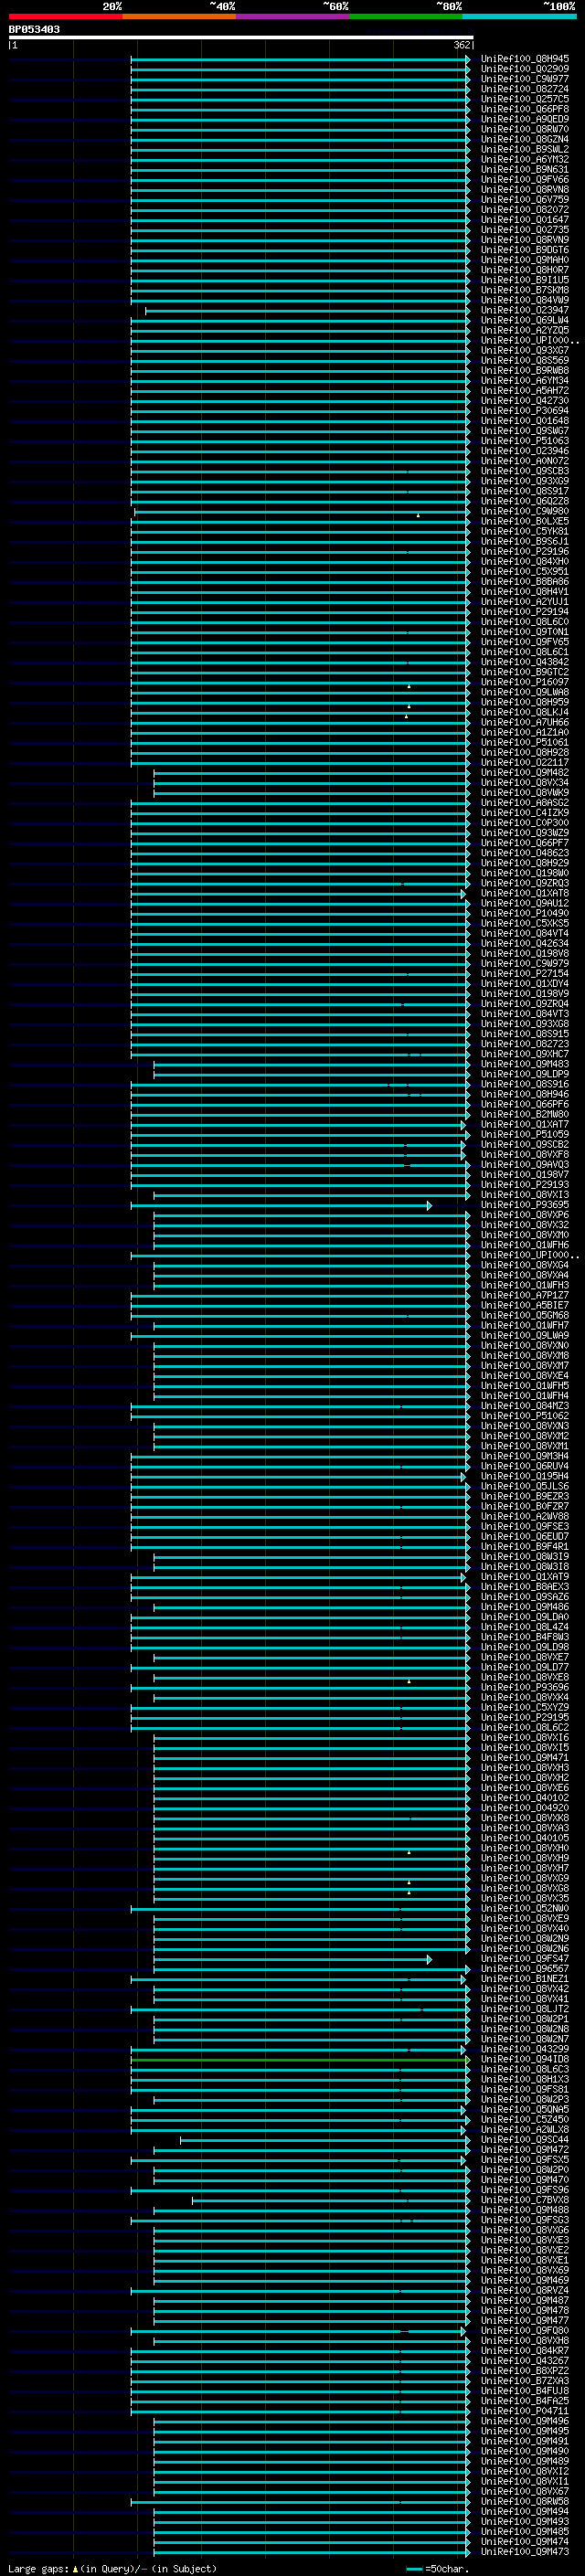
Task: Select the query name BP053403
Action: pyautogui.click(x=34, y=29)
